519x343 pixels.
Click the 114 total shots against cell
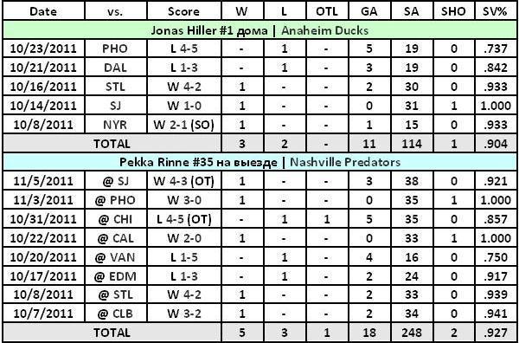[x=412, y=144]
